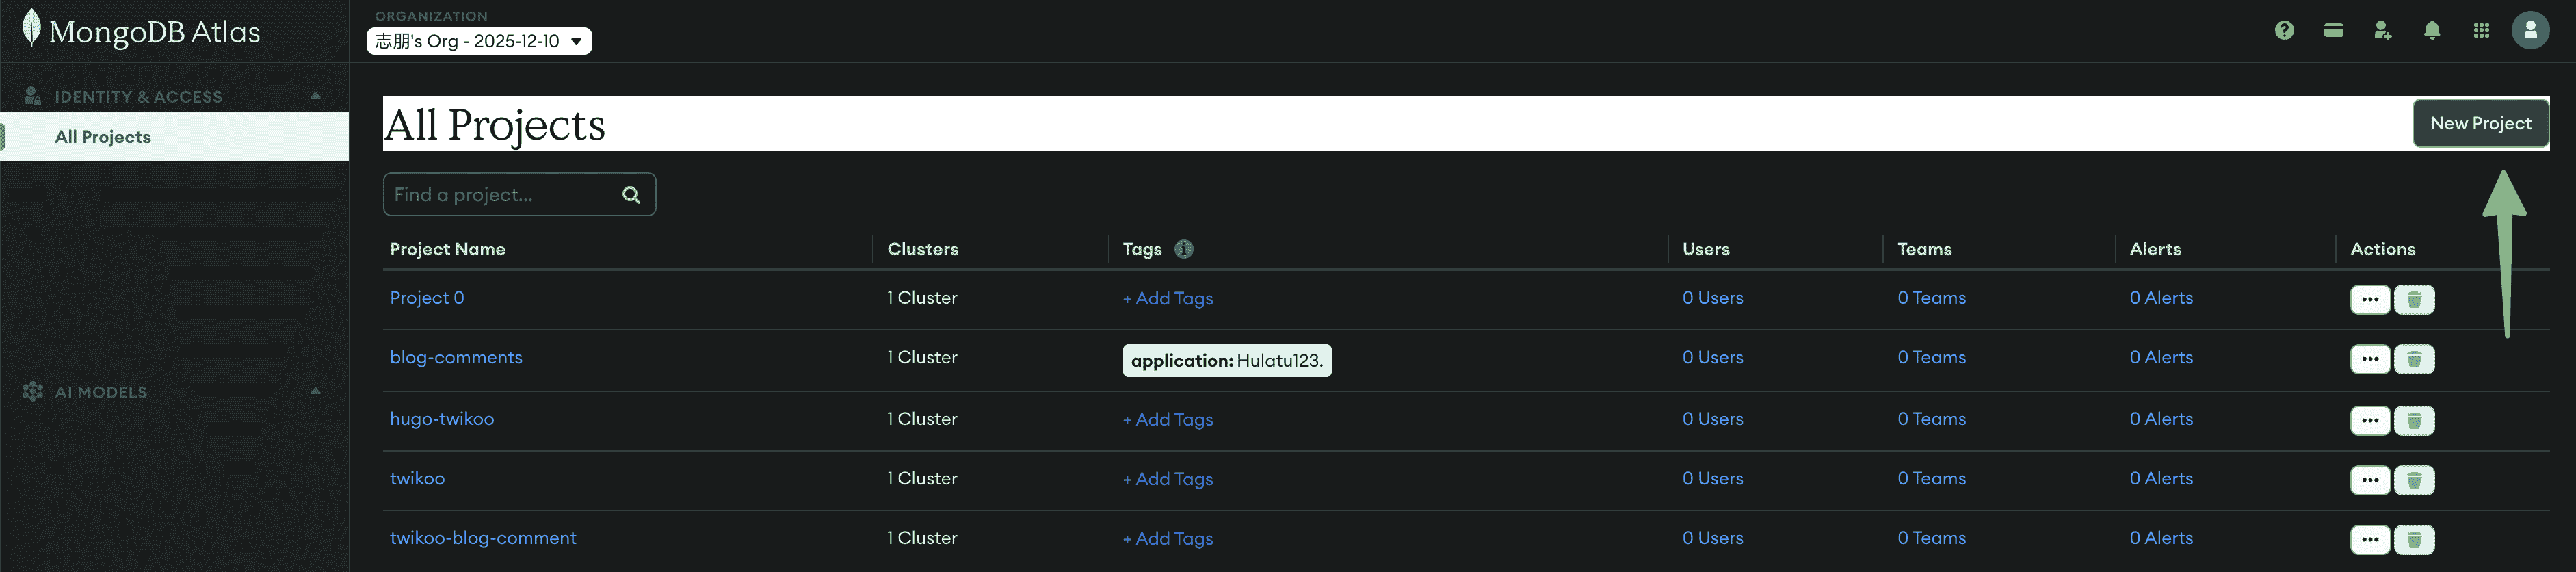This screenshot has height=572, width=2576.
Task: Click the Find a project search field
Action: pyautogui.click(x=519, y=195)
